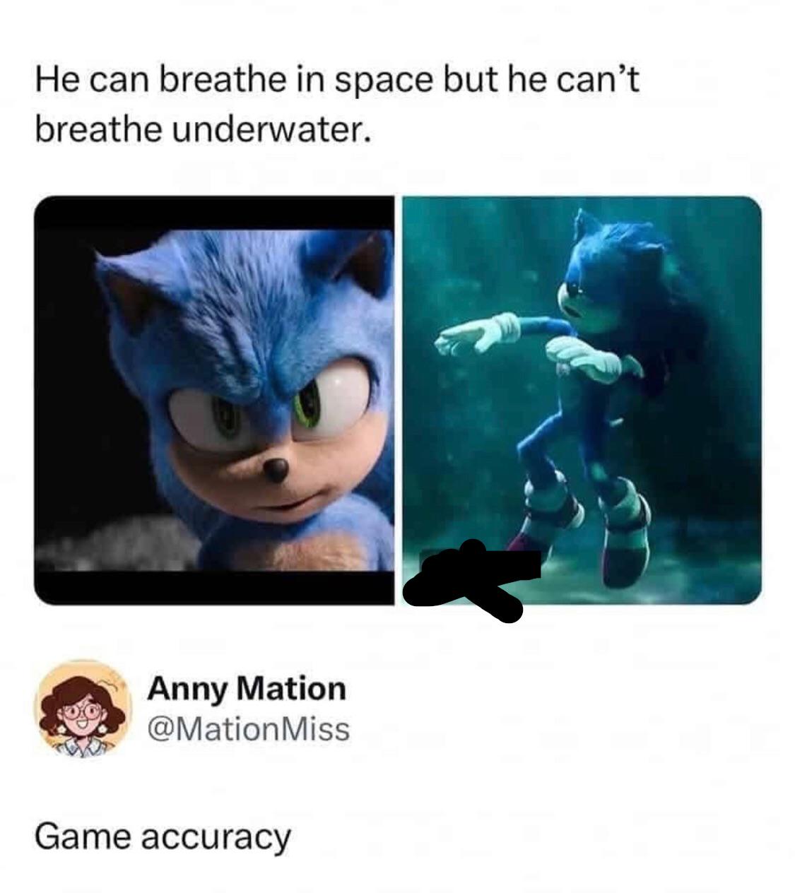Open the Sonic close-up face image
This screenshot has width=795, height=893.
pyautogui.click(x=214, y=401)
